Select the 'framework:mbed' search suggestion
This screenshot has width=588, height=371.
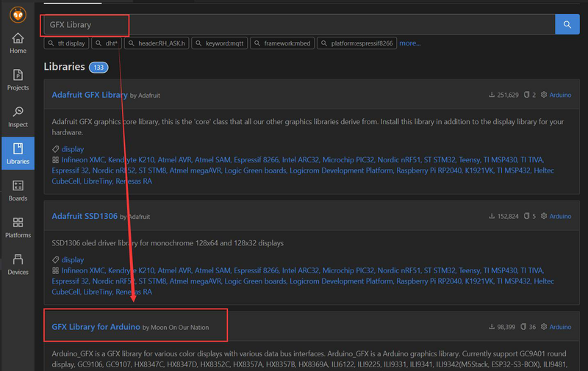pos(283,43)
